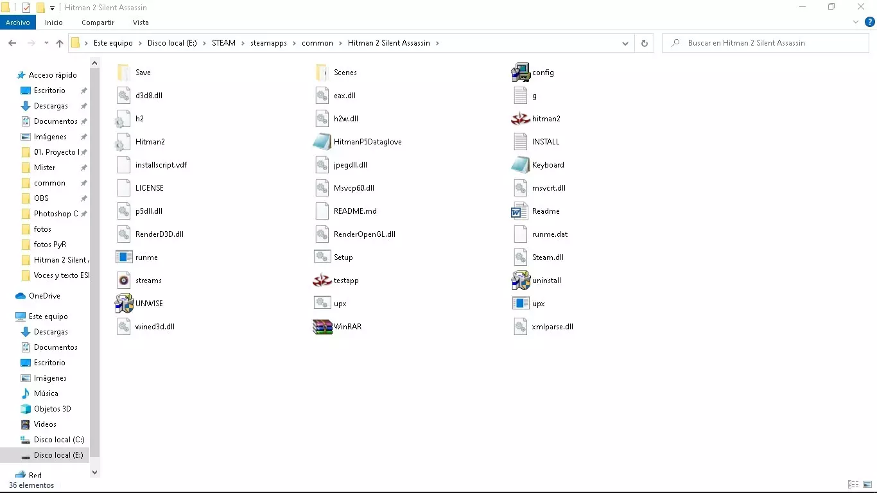Select the Save folder
The image size is (877, 493).
[x=134, y=73]
